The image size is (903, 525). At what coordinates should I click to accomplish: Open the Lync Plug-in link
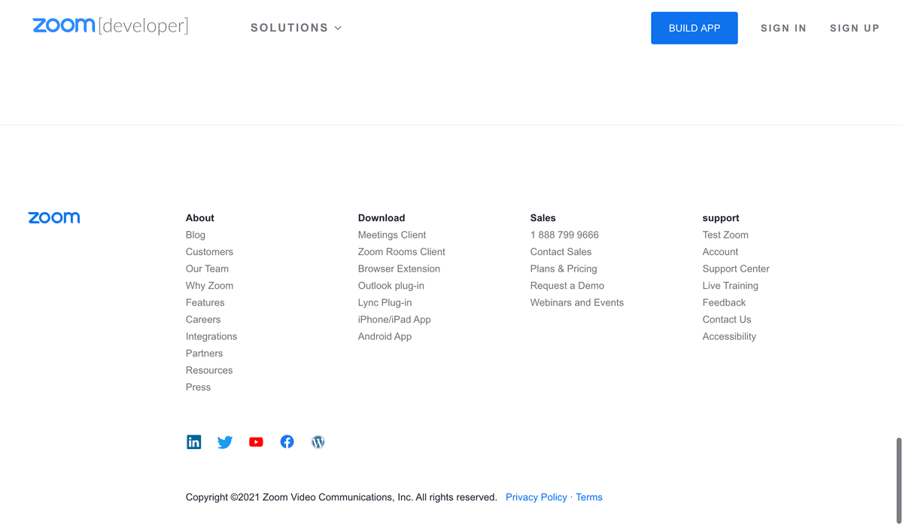385,302
